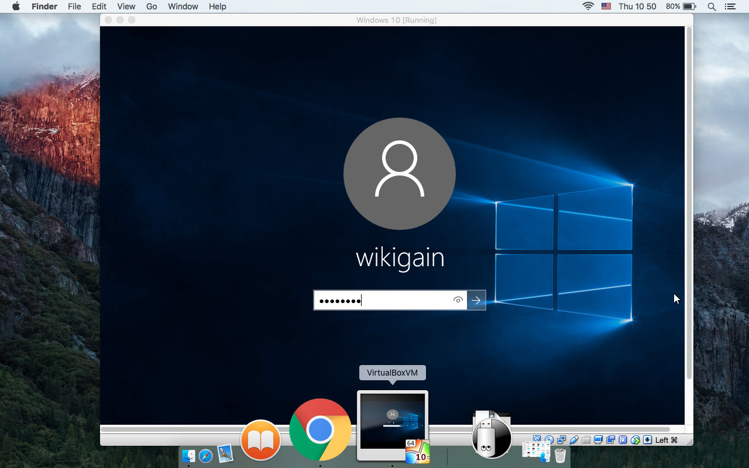Submit the password with the arrow button
749x468 pixels.
pos(476,300)
